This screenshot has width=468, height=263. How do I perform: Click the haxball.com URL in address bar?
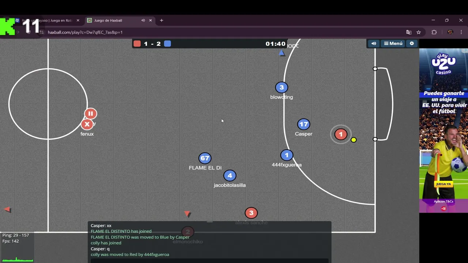(85, 32)
